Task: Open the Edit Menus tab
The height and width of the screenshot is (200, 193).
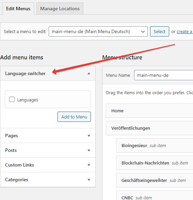Action: [x=18, y=9]
